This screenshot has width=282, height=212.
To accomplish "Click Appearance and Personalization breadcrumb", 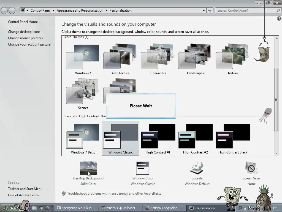I will click(x=80, y=10).
